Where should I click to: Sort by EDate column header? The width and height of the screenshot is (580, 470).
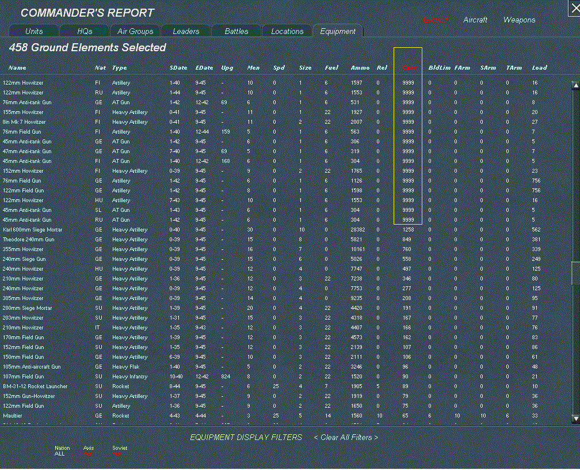coord(204,68)
